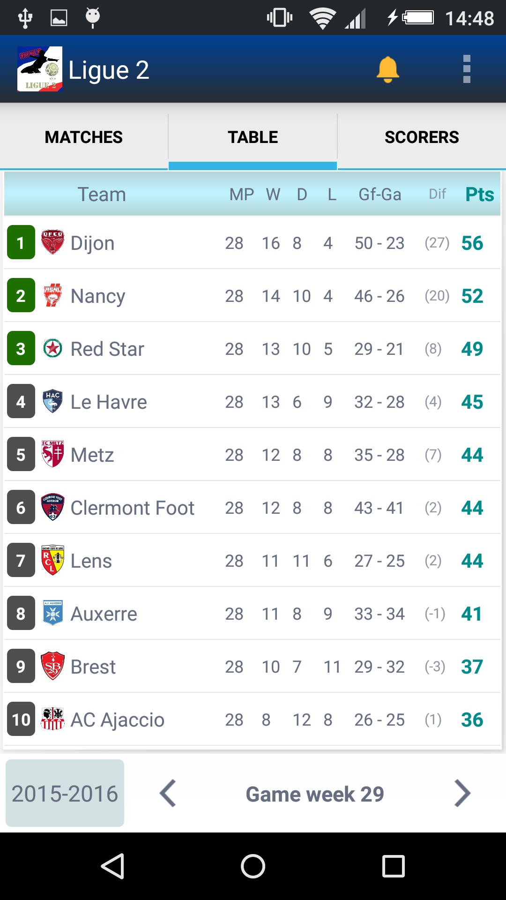Viewport: 506px width, 900px height.
Task: Select the Nancy club crest
Action: [53, 295]
